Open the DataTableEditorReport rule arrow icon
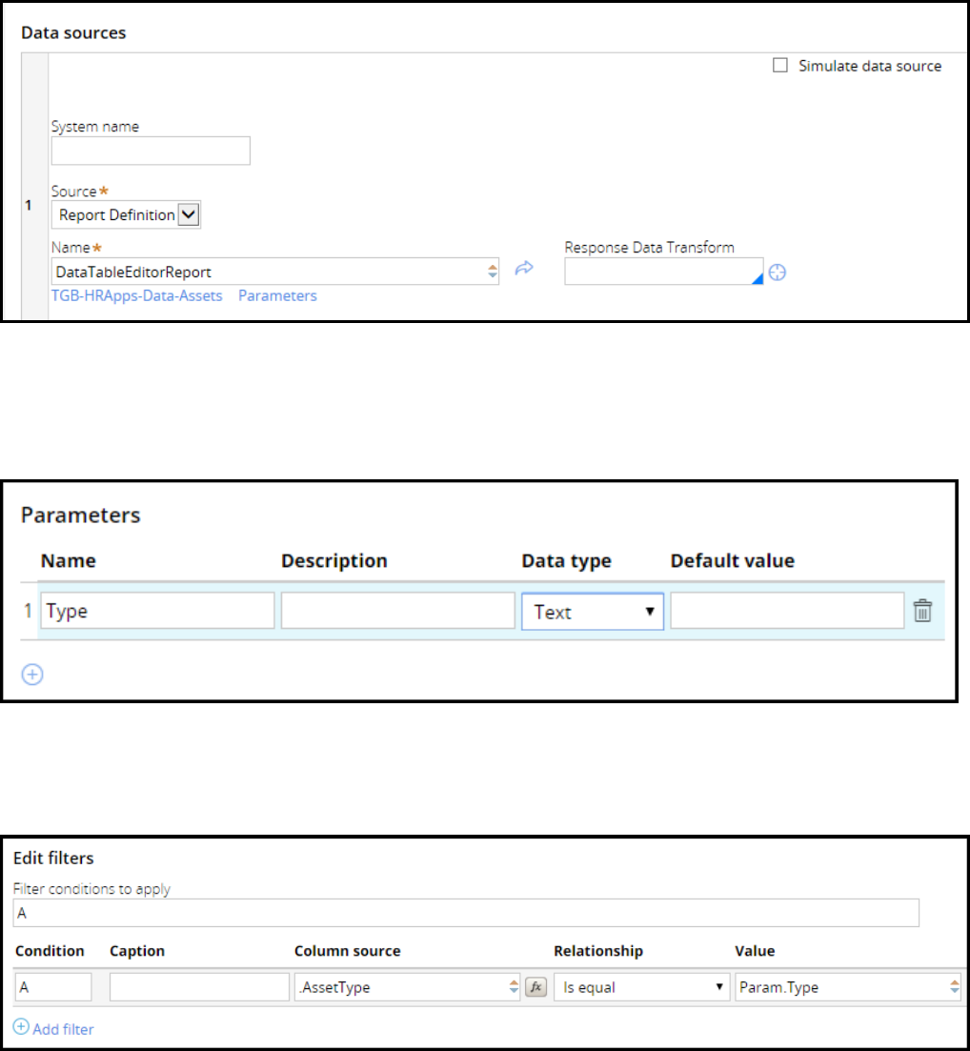Image resolution: width=970 pixels, height=1051 pixels. [523, 270]
